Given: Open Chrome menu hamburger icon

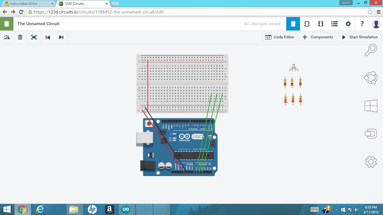Looking at the screenshot, I should coord(379,12).
